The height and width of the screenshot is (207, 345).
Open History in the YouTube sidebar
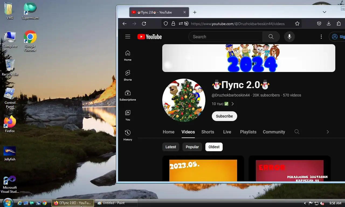click(128, 136)
